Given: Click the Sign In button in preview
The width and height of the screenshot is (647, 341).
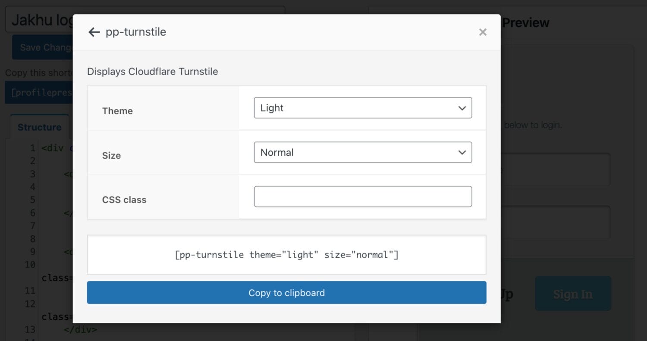Looking at the screenshot, I should (x=573, y=294).
